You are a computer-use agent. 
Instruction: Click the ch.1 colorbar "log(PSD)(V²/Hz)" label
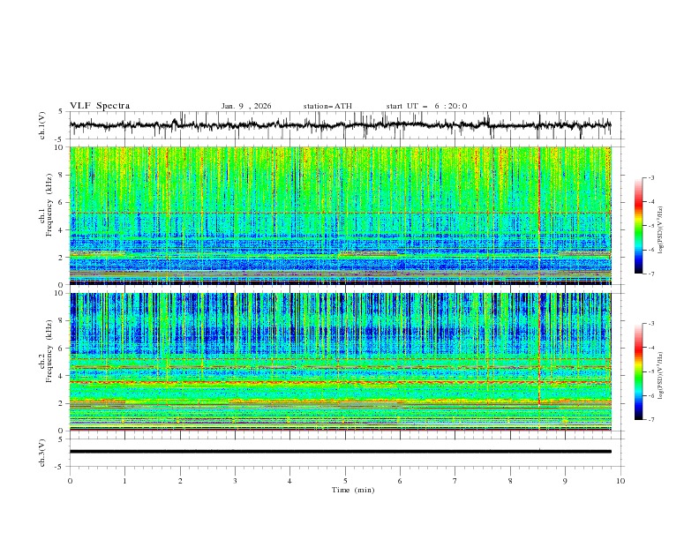[661, 230]
